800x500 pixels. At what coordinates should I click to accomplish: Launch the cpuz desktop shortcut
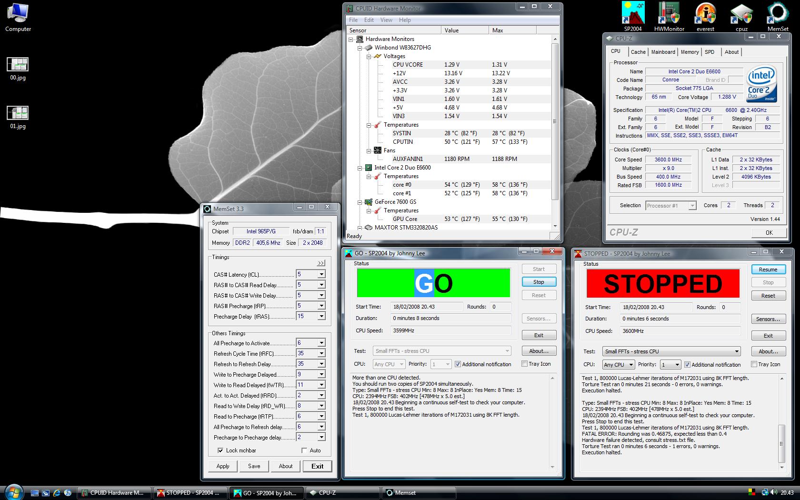(x=741, y=17)
